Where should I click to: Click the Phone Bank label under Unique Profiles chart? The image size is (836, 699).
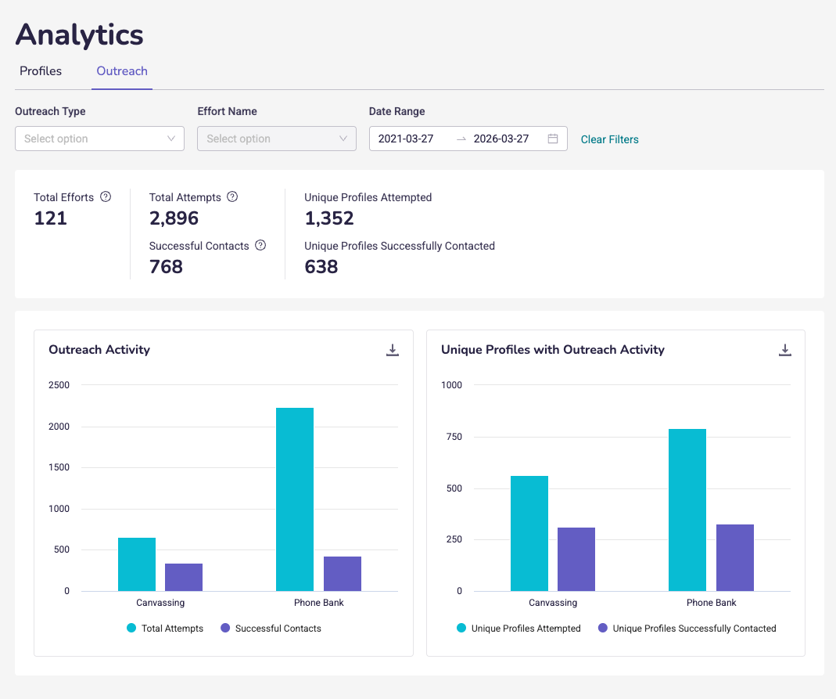coord(711,603)
